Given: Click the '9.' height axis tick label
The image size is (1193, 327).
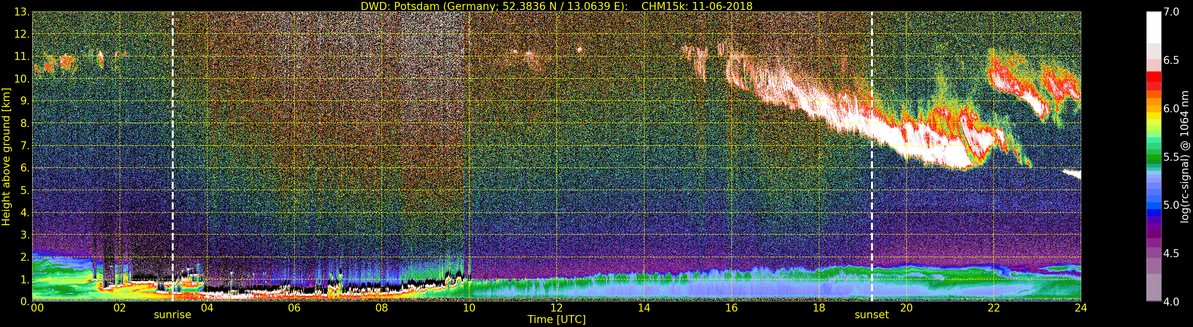Looking at the screenshot, I should 25,101.
